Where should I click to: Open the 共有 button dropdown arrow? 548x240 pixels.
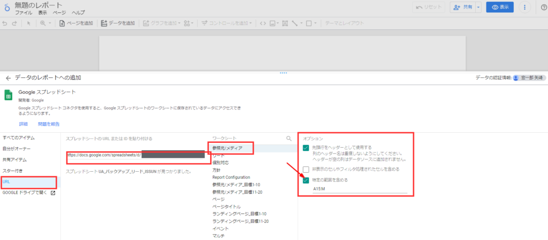pyautogui.click(x=478, y=7)
